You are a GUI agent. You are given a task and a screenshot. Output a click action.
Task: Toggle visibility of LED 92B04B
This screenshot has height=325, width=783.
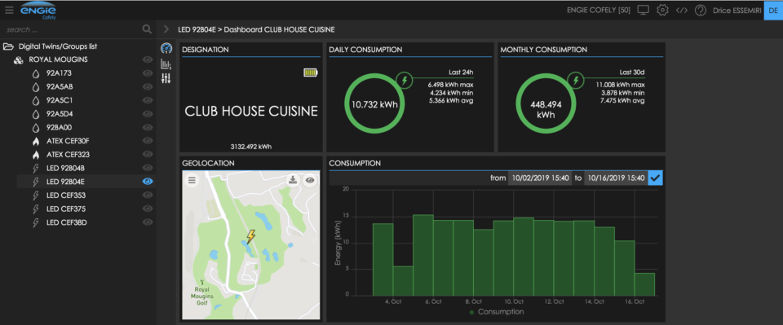(x=148, y=168)
